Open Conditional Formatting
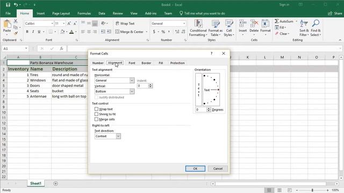This screenshot has width=344, height=193. 198,28
